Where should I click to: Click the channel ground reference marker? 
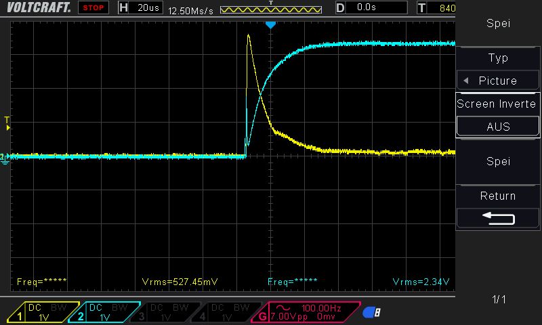[x=5, y=158]
